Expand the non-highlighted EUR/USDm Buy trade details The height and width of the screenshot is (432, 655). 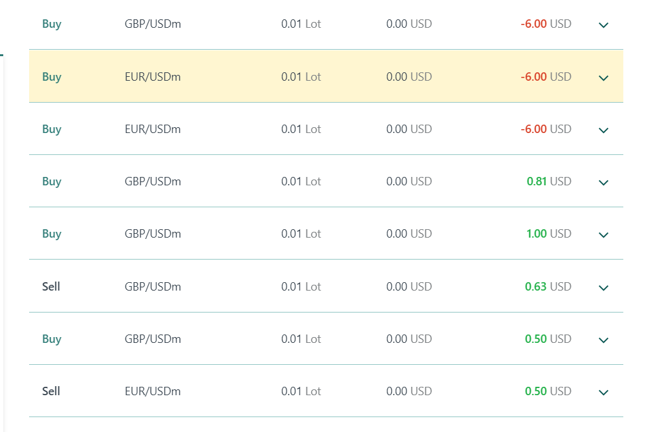[x=604, y=130]
